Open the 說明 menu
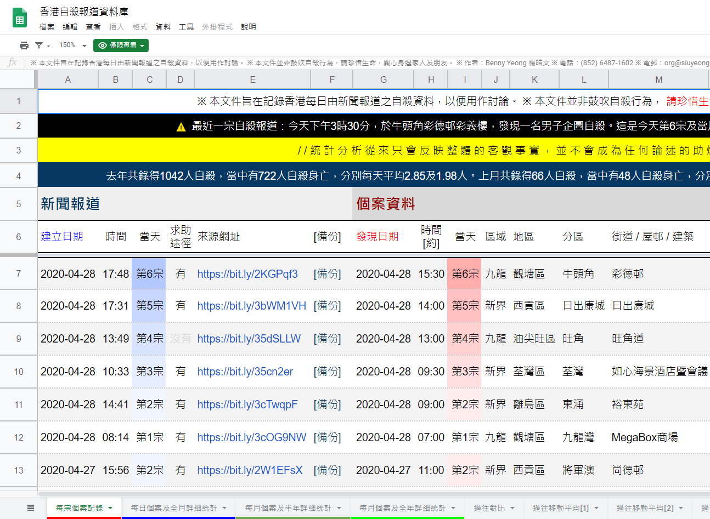Screen dimensions: 710x519 pos(249,27)
